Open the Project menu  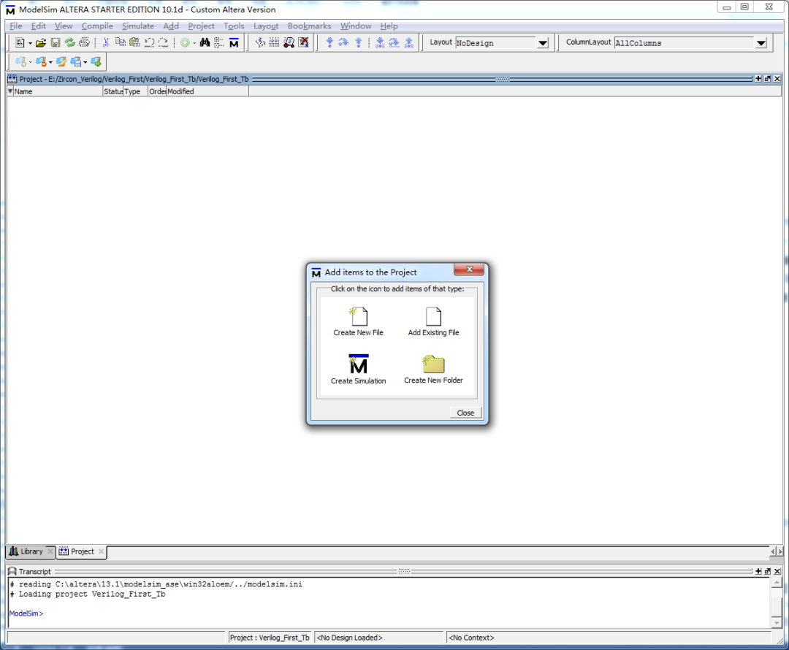(202, 26)
